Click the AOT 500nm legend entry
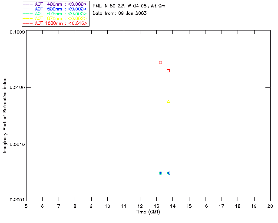 (55, 9)
